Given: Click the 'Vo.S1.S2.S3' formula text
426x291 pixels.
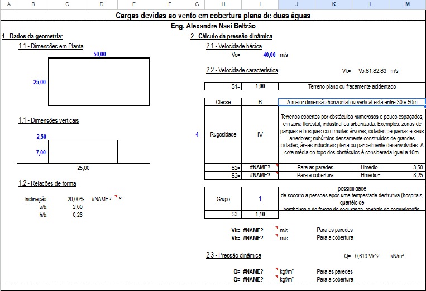Looking at the screenshot, I should click(372, 71).
